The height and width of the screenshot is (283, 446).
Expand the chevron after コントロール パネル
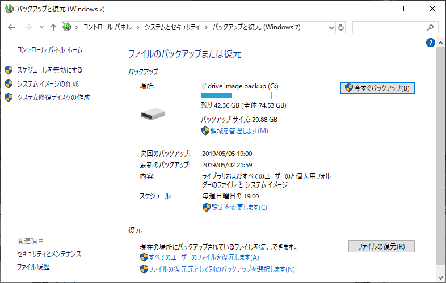click(x=138, y=28)
